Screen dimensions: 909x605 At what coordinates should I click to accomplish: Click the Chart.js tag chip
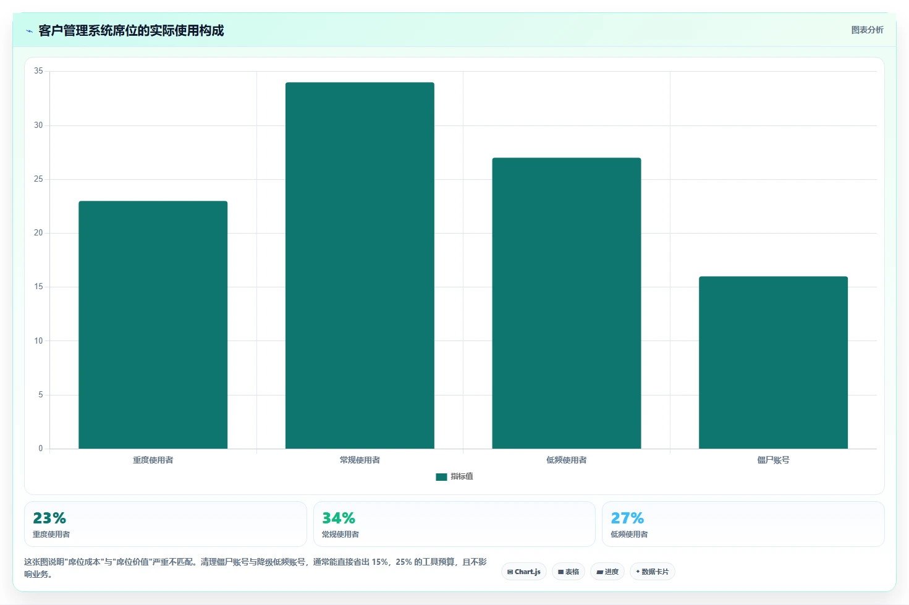tap(524, 572)
